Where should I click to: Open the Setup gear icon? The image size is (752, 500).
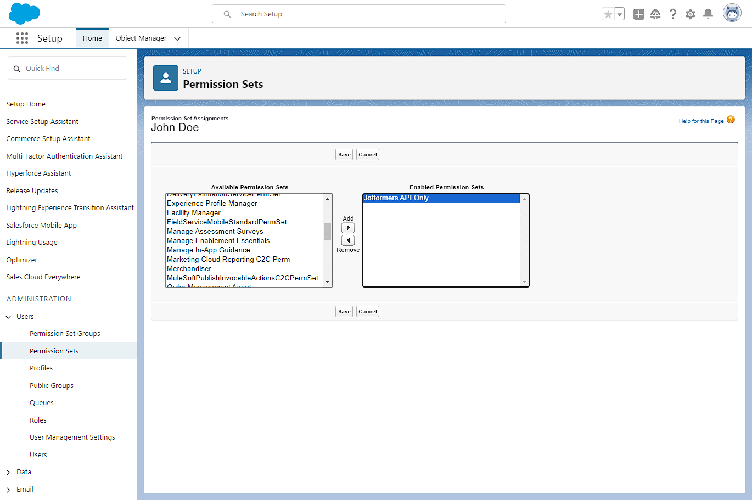coord(691,14)
